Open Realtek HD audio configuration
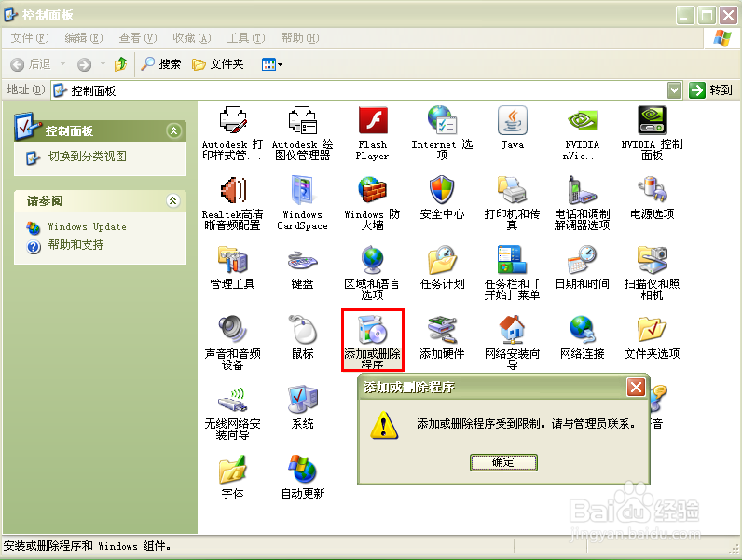Image resolution: width=742 pixels, height=560 pixels. coord(232,203)
